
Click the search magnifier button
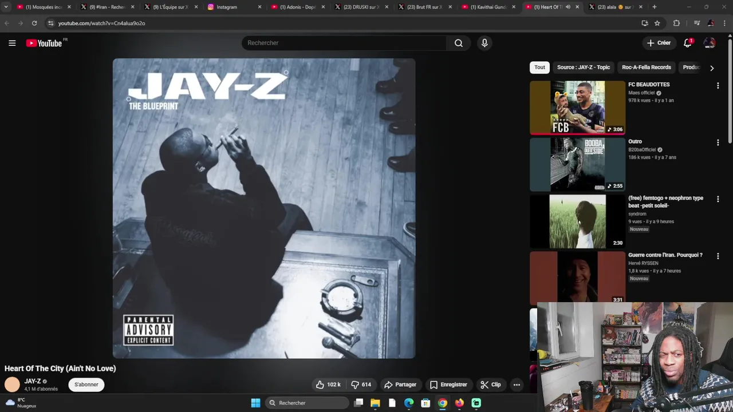(459, 43)
